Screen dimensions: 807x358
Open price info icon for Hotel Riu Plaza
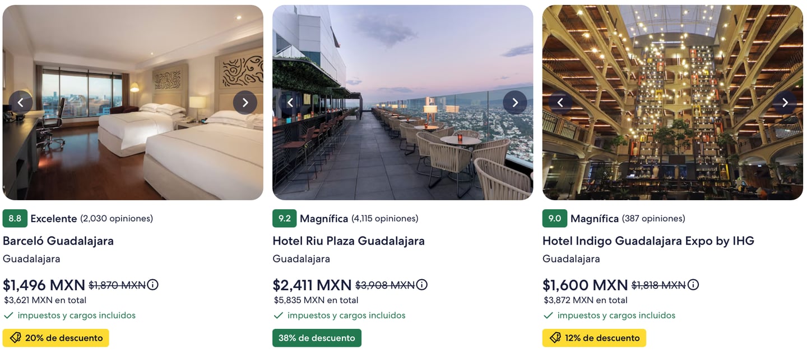[422, 285]
